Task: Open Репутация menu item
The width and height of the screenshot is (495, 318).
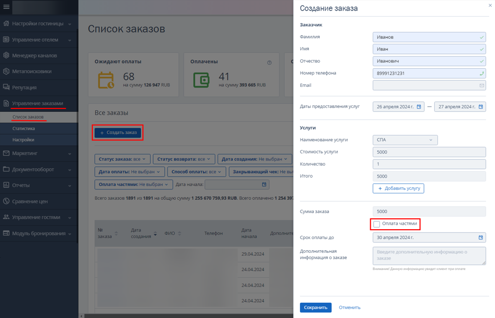Action: [x=39, y=87]
